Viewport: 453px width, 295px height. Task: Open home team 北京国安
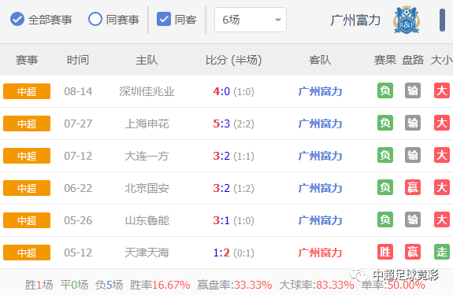point(147,188)
